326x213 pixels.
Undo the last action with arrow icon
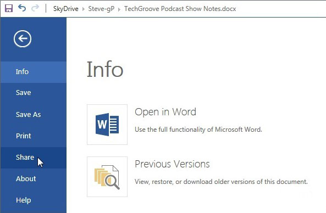click(x=22, y=8)
